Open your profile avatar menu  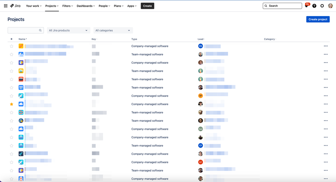tap(330, 6)
